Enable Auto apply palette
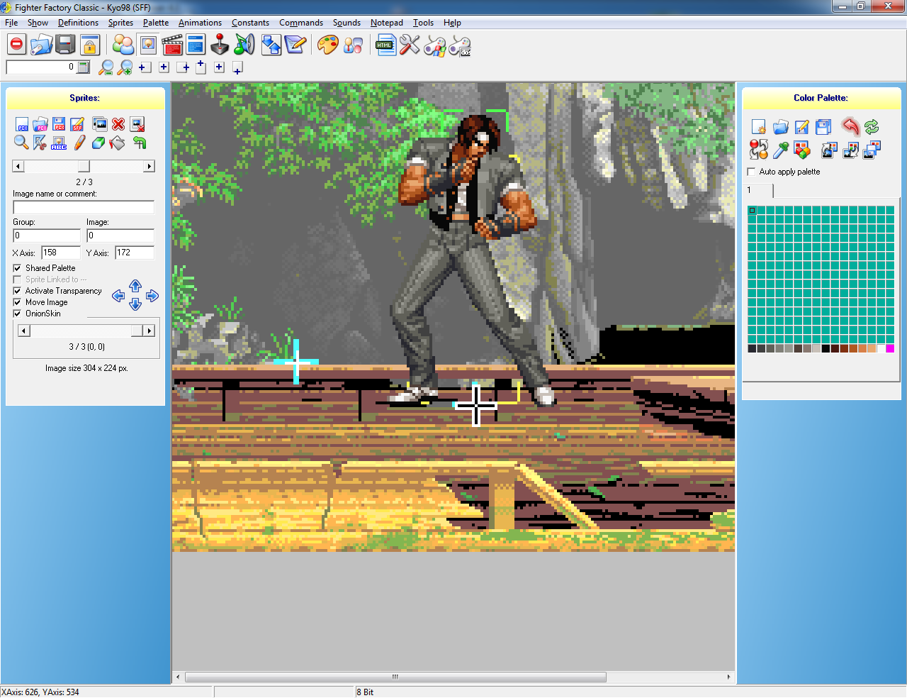This screenshot has height=698, width=907. pyautogui.click(x=750, y=171)
